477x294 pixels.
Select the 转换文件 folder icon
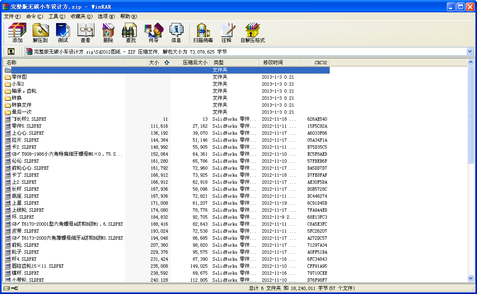tap(8, 105)
